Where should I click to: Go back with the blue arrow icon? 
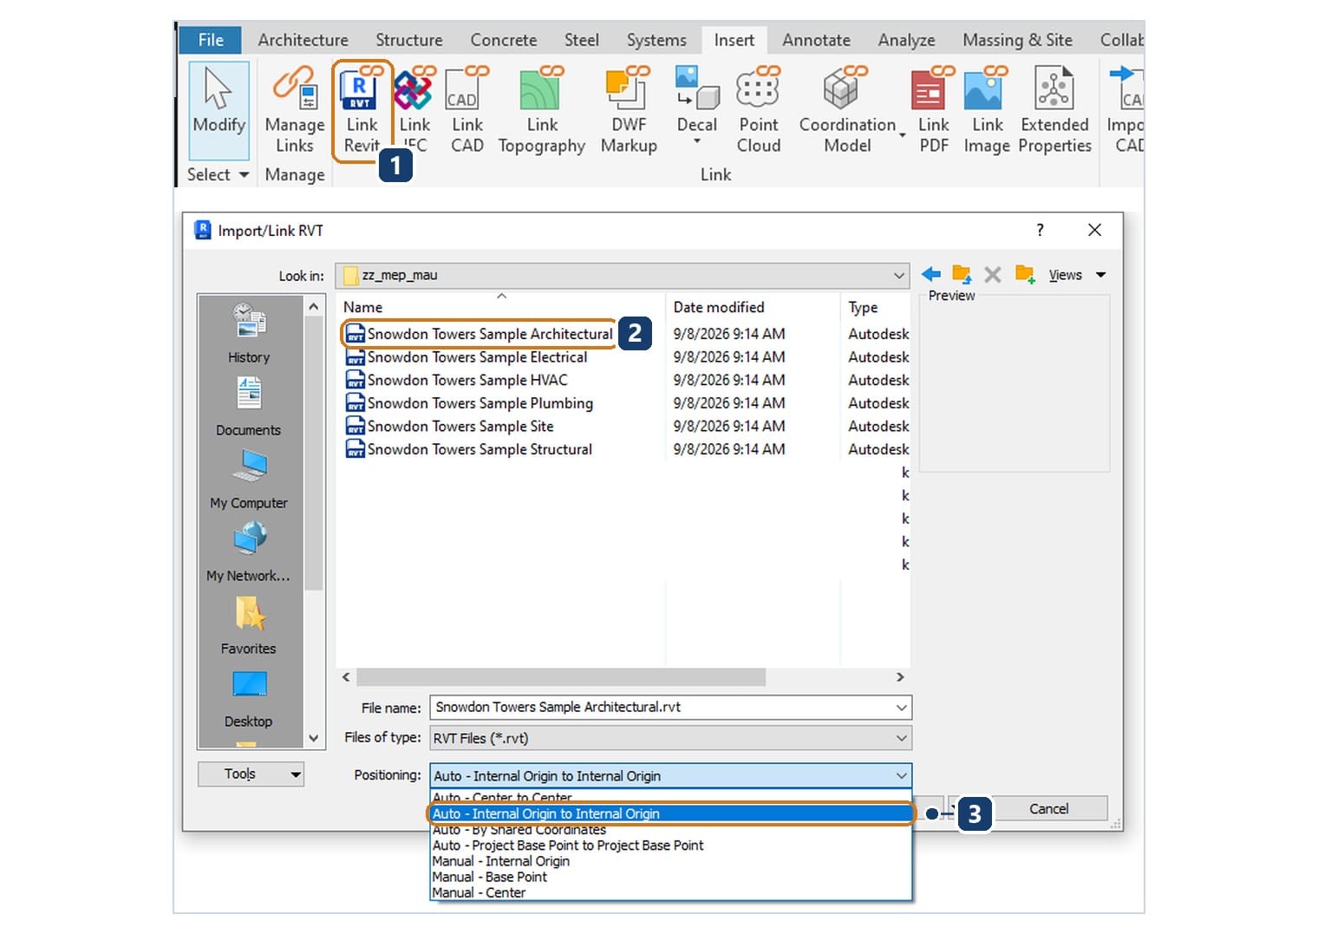[931, 275]
